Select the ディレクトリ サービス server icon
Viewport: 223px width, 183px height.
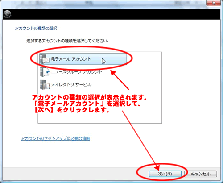click(x=45, y=85)
